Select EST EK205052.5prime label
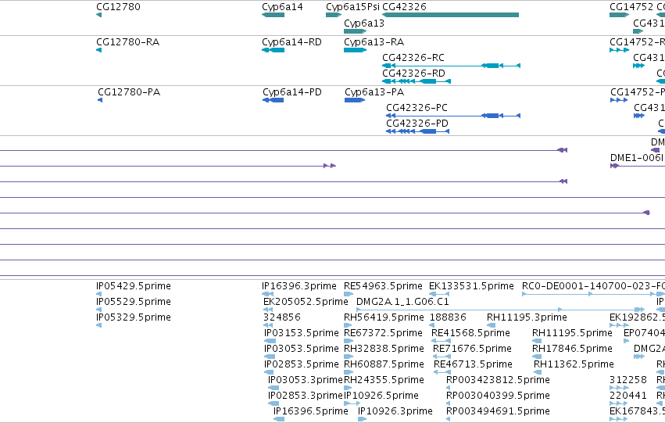Screen dimensions: 665x423 306,302
